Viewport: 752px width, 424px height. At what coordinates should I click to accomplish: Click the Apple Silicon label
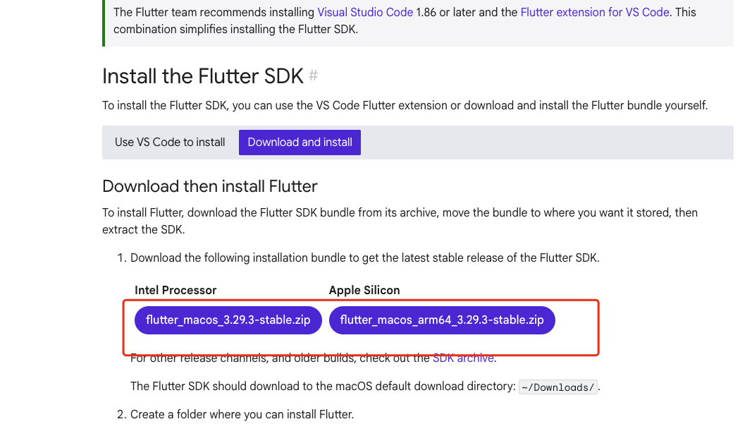pyautogui.click(x=364, y=290)
